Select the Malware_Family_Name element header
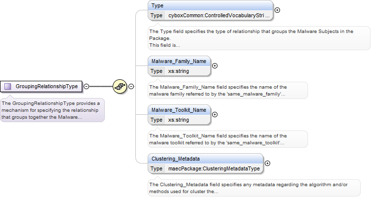Viewport: 374px width, 198px height. (179, 62)
